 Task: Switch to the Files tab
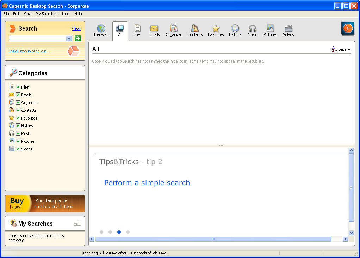137,31
